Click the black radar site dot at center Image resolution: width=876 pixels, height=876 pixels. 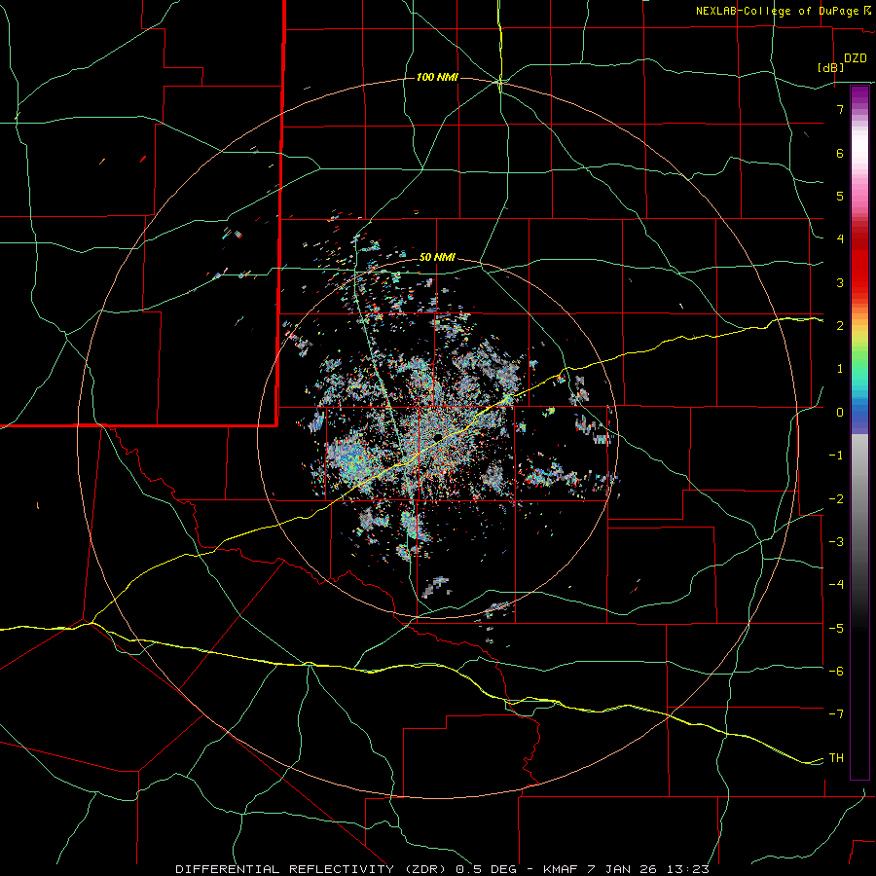pos(438,436)
